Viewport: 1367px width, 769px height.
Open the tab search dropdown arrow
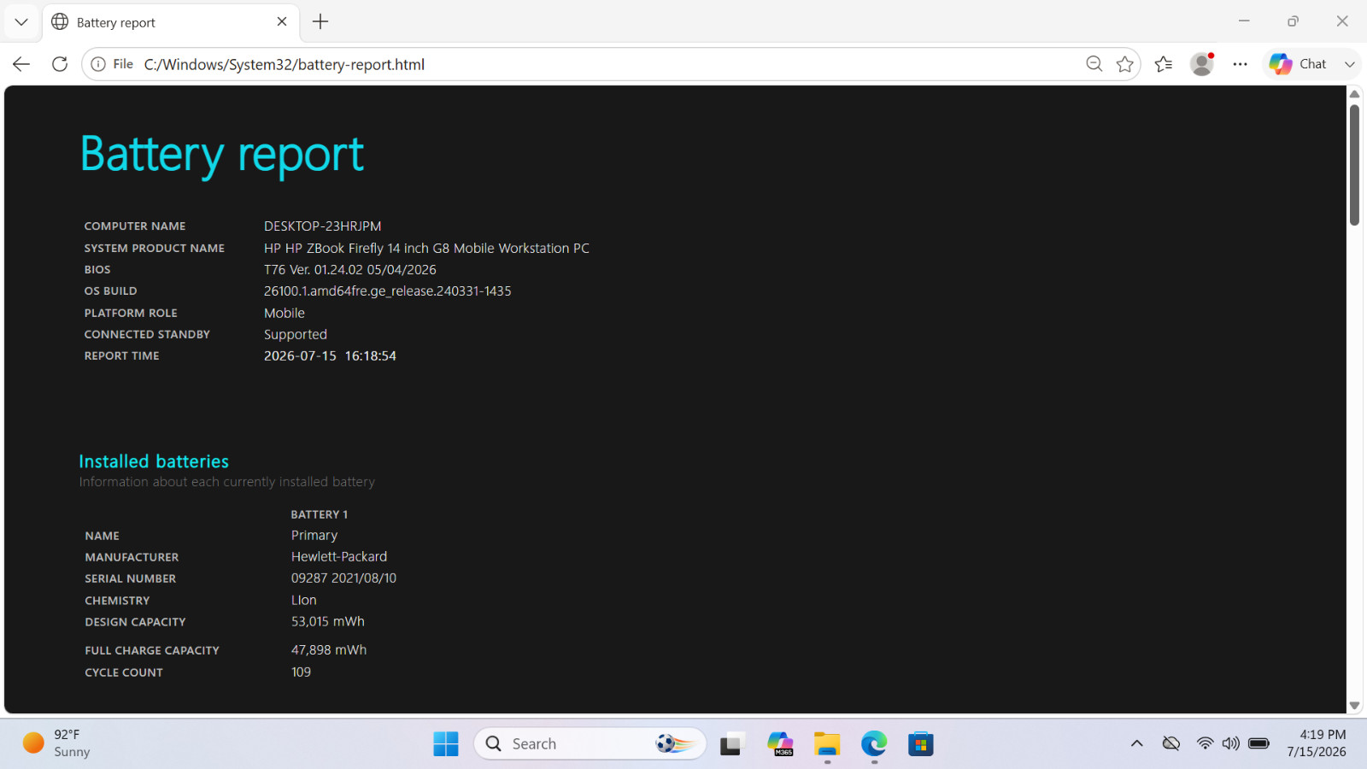pos(21,22)
